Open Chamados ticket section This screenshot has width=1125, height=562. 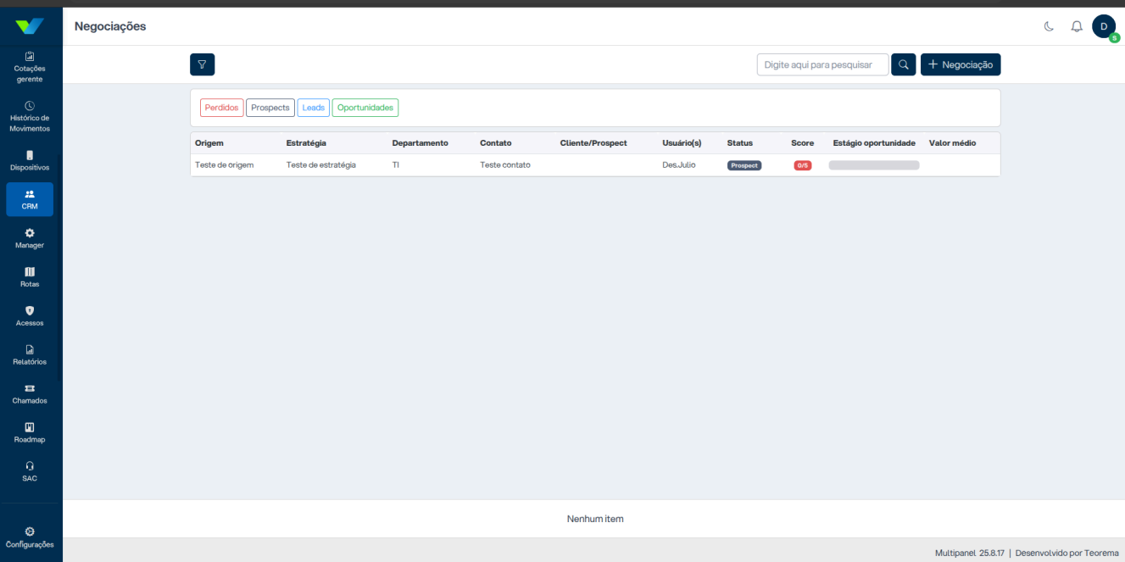pos(30,394)
